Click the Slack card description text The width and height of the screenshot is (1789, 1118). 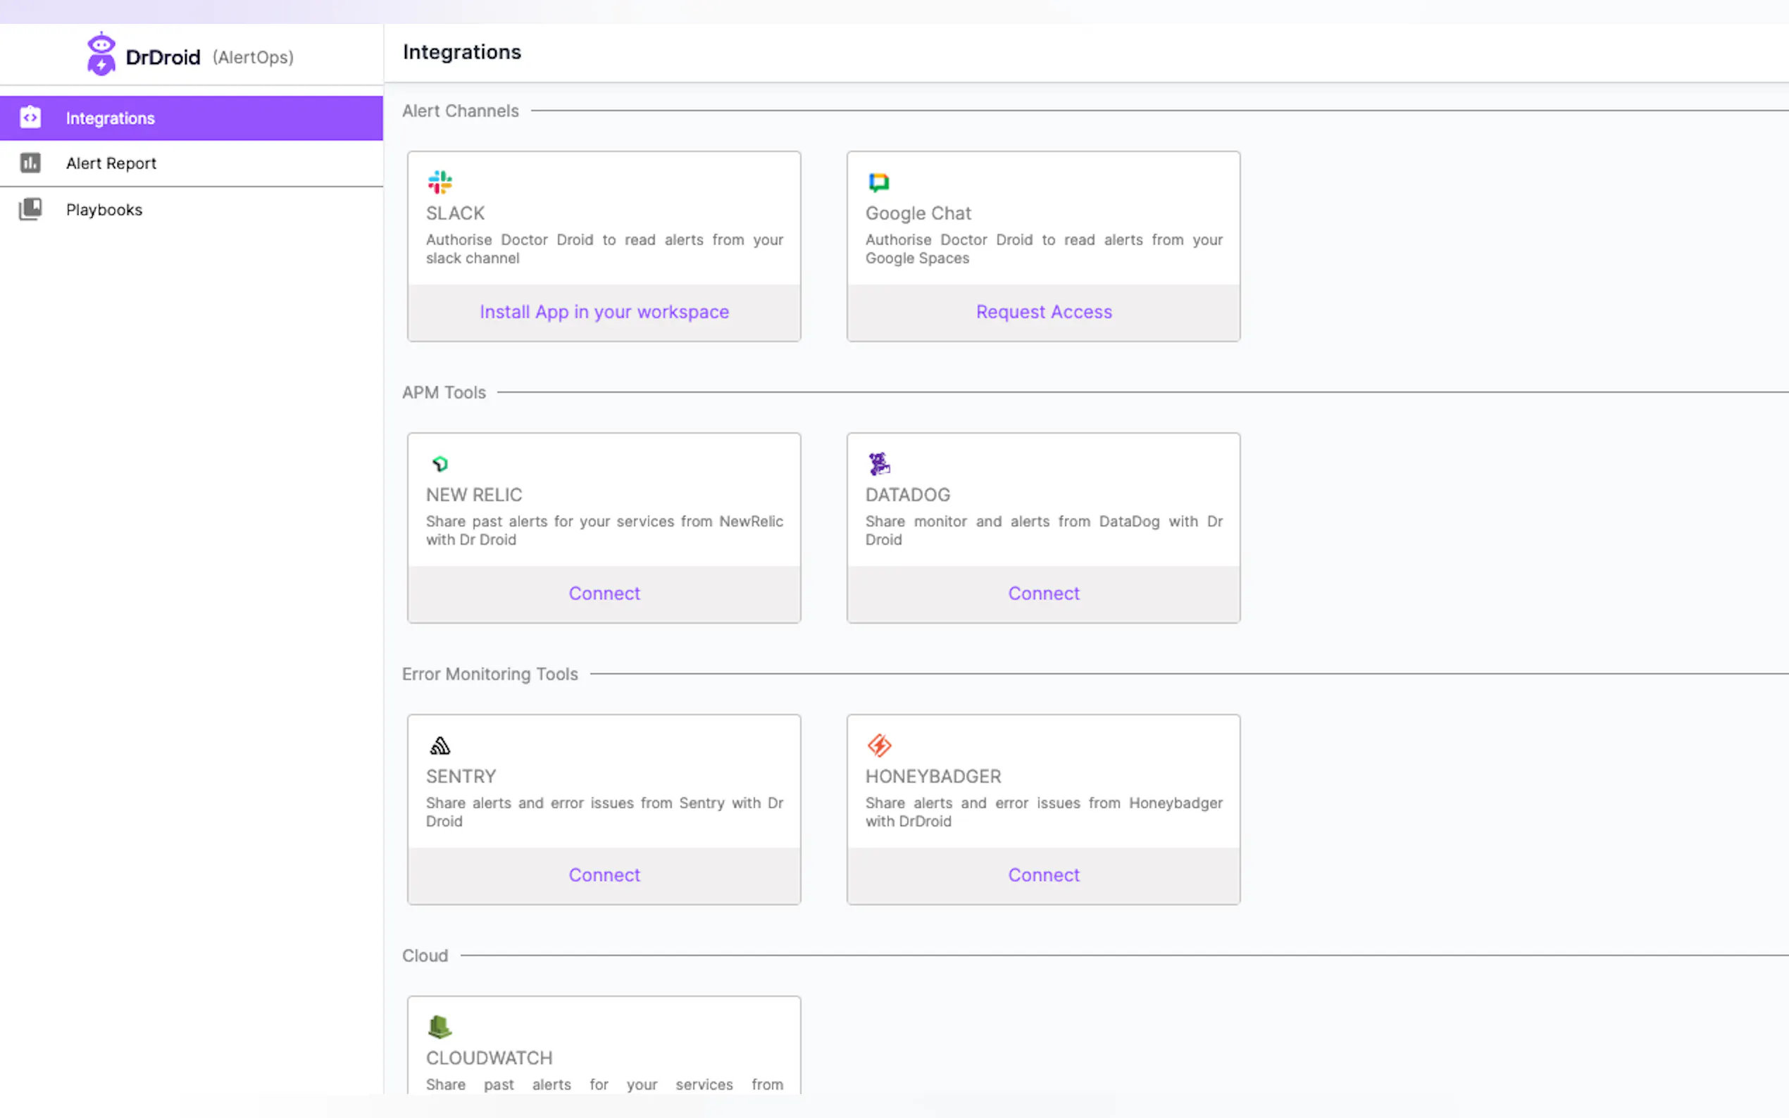click(x=604, y=249)
